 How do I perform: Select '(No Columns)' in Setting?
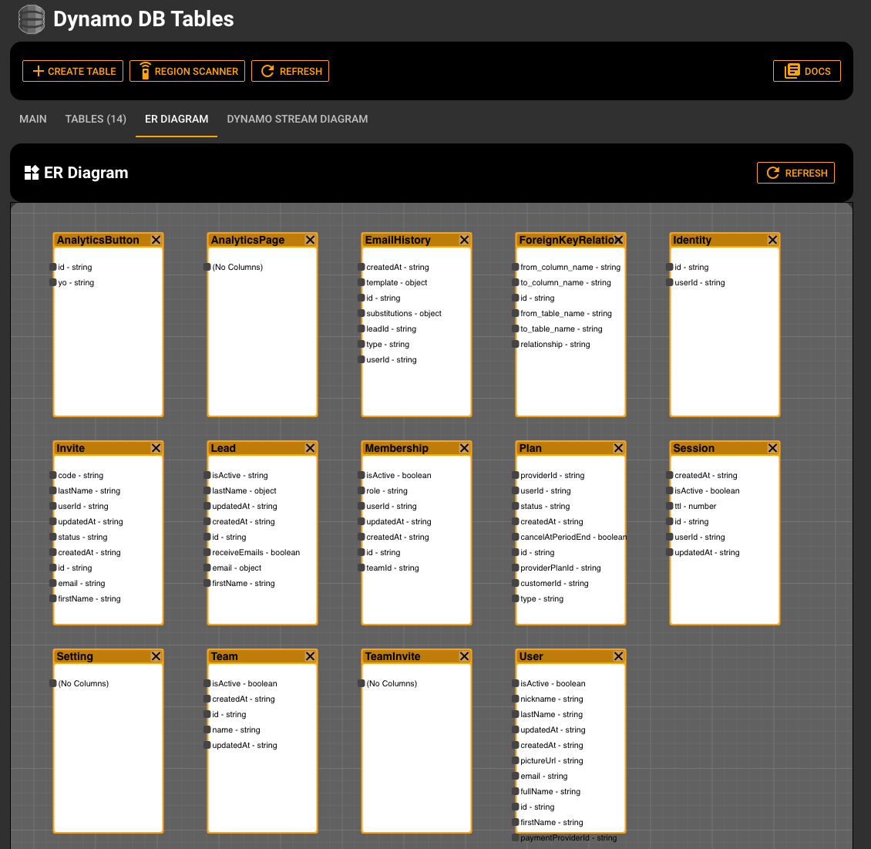[83, 684]
